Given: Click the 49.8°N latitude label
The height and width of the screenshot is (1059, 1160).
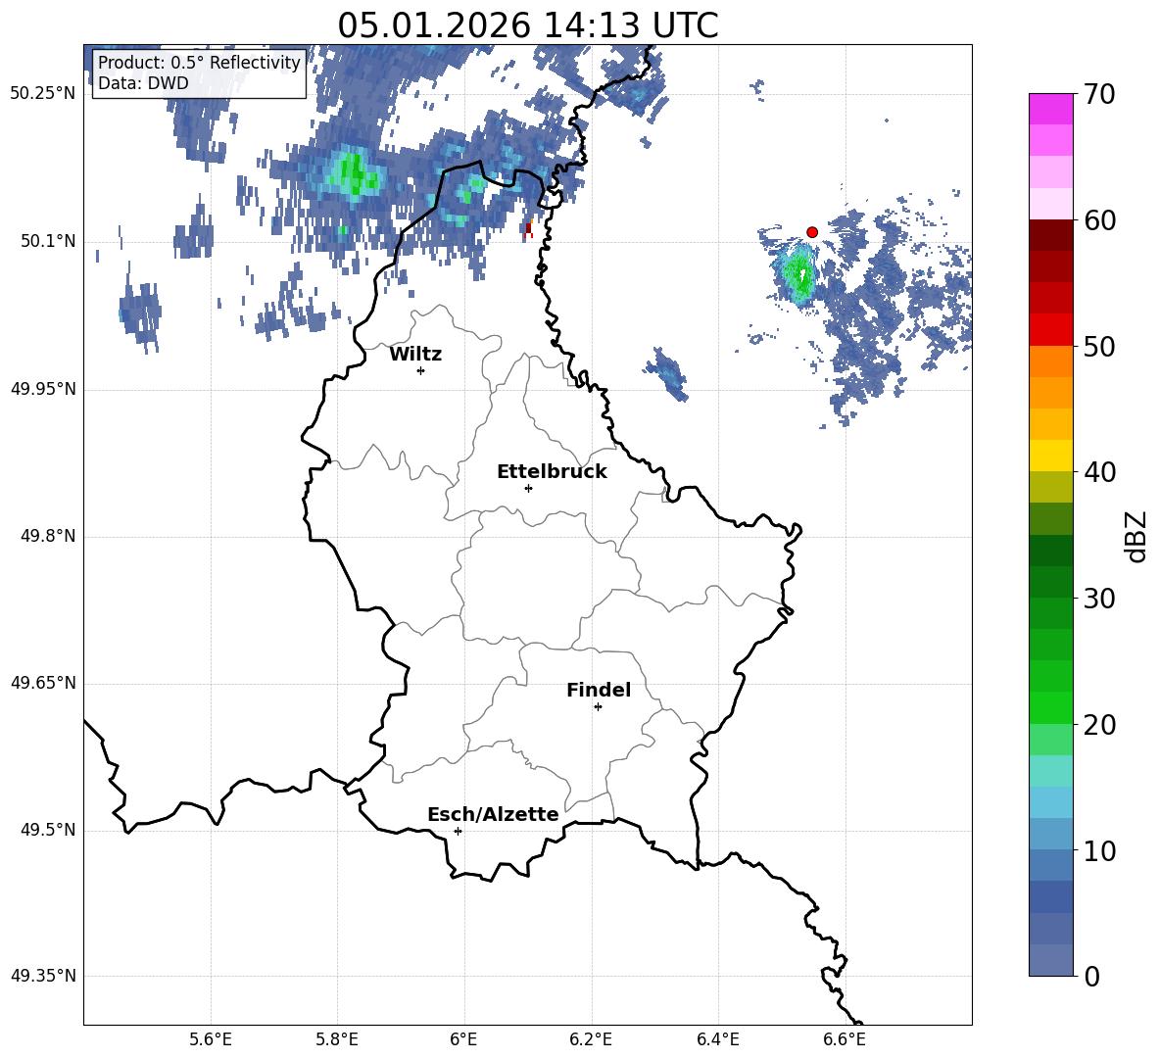Looking at the screenshot, I should (x=48, y=536).
